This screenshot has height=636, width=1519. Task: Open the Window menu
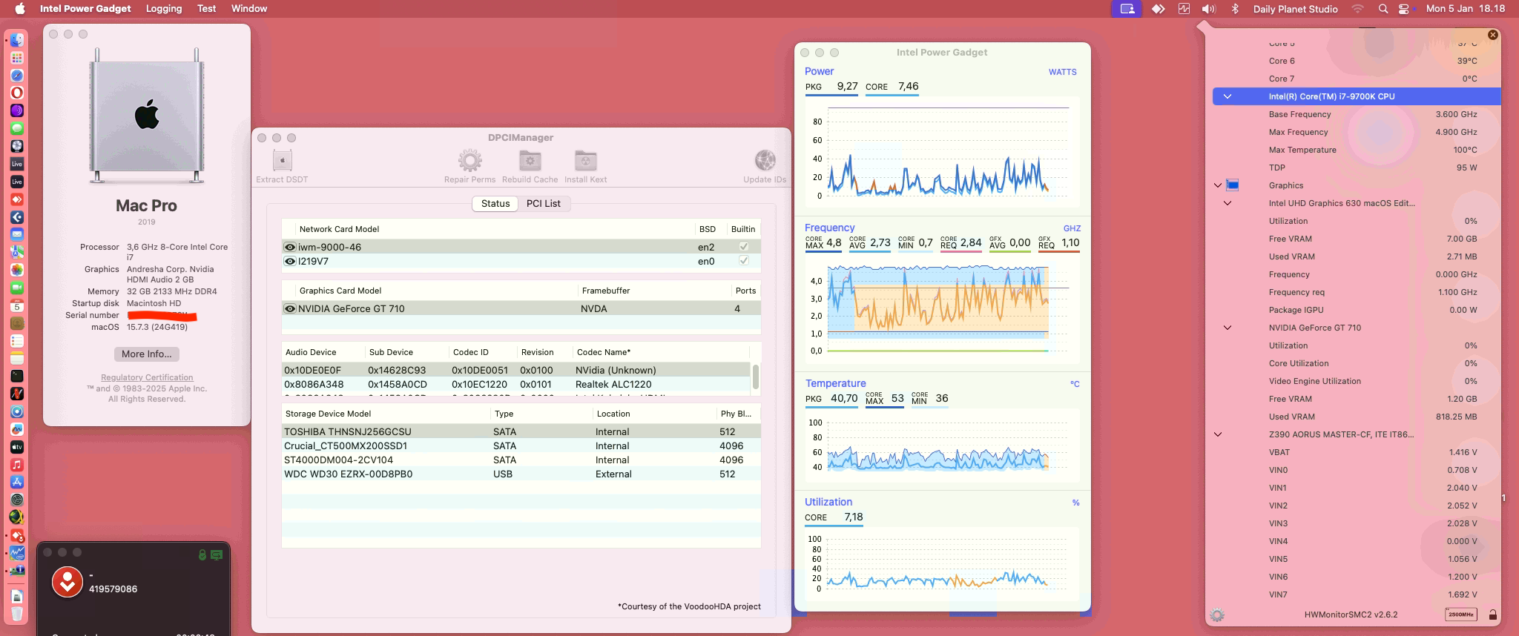[x=249, y=9]
